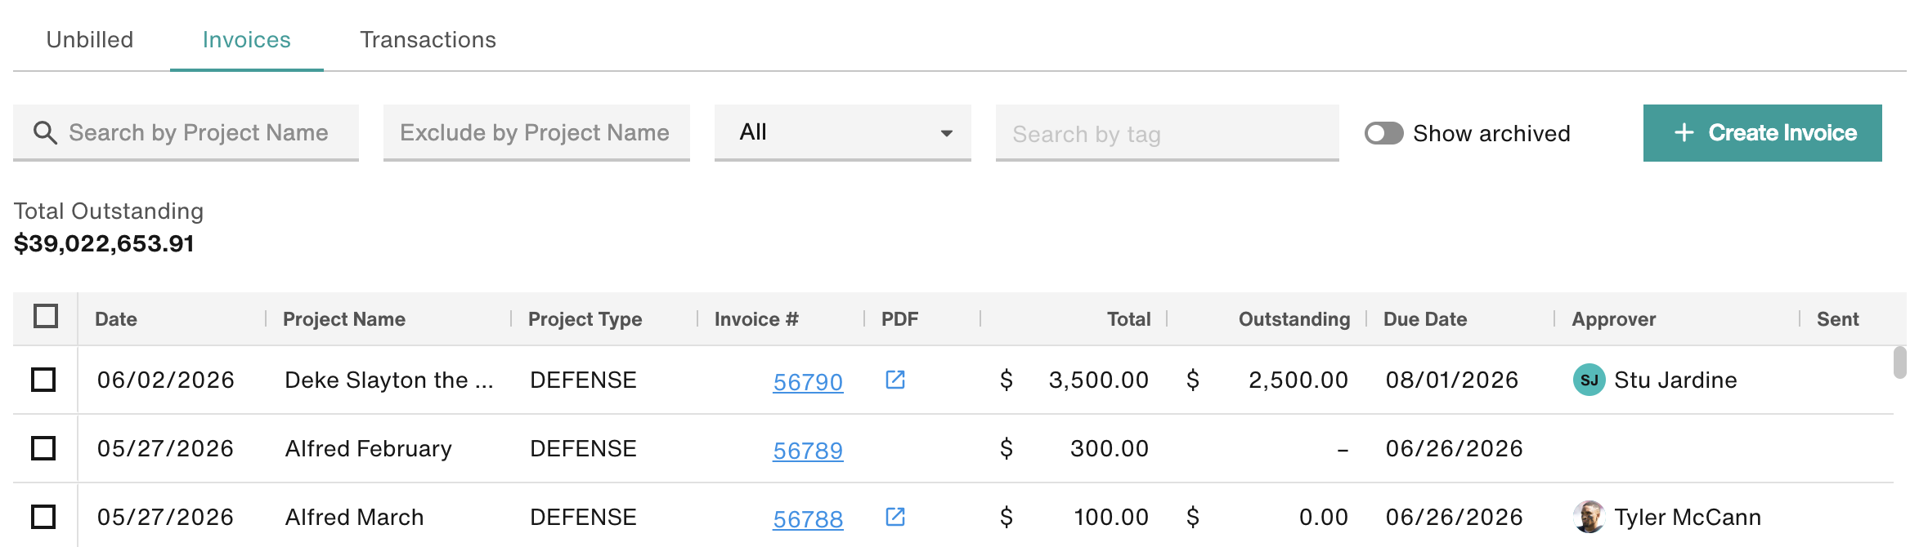This screenshot has height=547, width=1919.
Task: Open PDF for invoice 56790
Action: pyautogui.click(x=895, y=380)
